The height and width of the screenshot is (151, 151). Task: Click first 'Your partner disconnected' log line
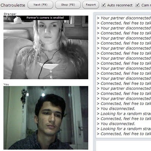pyautogui.click(x=124, y=18)
